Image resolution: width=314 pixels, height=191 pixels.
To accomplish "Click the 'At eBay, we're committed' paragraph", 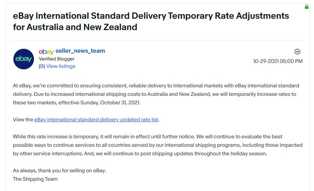I will pos(156,94).
